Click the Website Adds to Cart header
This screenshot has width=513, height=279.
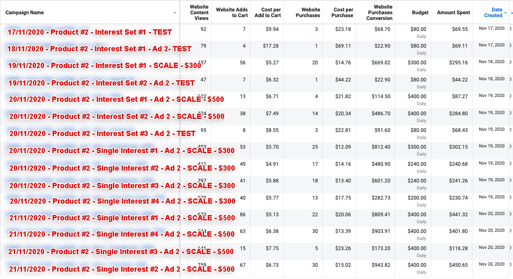(231, 13)
